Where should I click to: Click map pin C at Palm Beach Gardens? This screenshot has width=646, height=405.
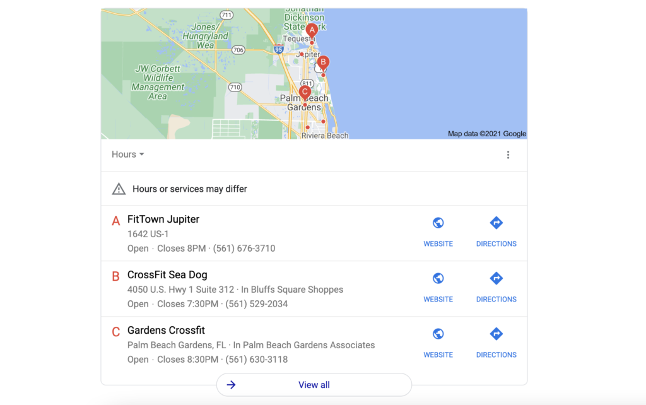pos(305,92)
